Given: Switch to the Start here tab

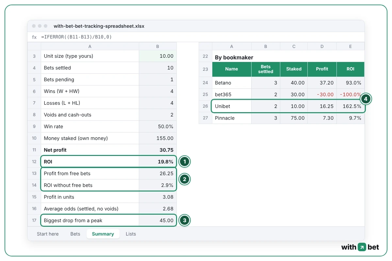Looking at the screenshot, I should coord(48,234).
